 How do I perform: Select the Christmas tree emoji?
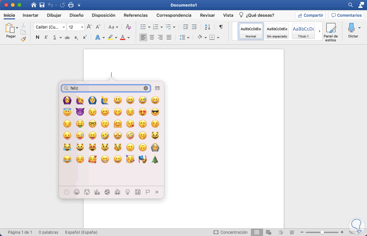155,160
